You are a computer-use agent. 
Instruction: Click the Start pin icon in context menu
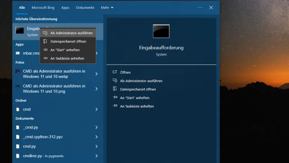tap(45, 50)
